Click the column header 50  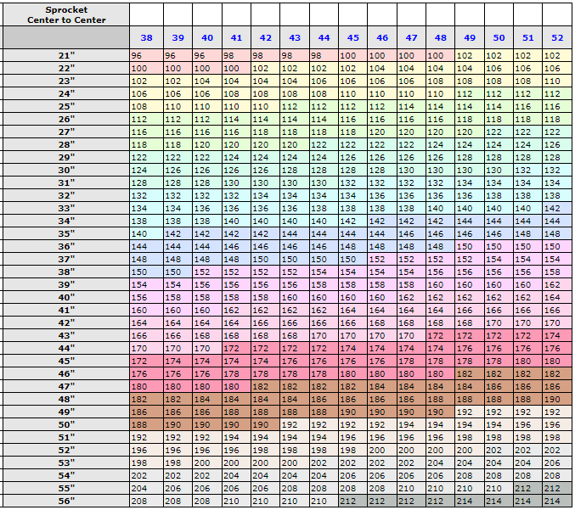pyautogui.click(x=499, y=37)
